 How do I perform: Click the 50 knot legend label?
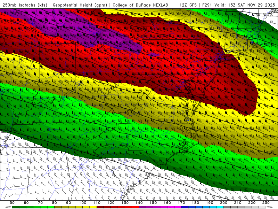(x=12, y=203)
